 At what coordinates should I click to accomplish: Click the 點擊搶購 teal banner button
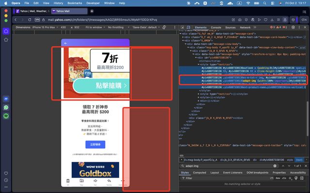click(x=101, y=86)
